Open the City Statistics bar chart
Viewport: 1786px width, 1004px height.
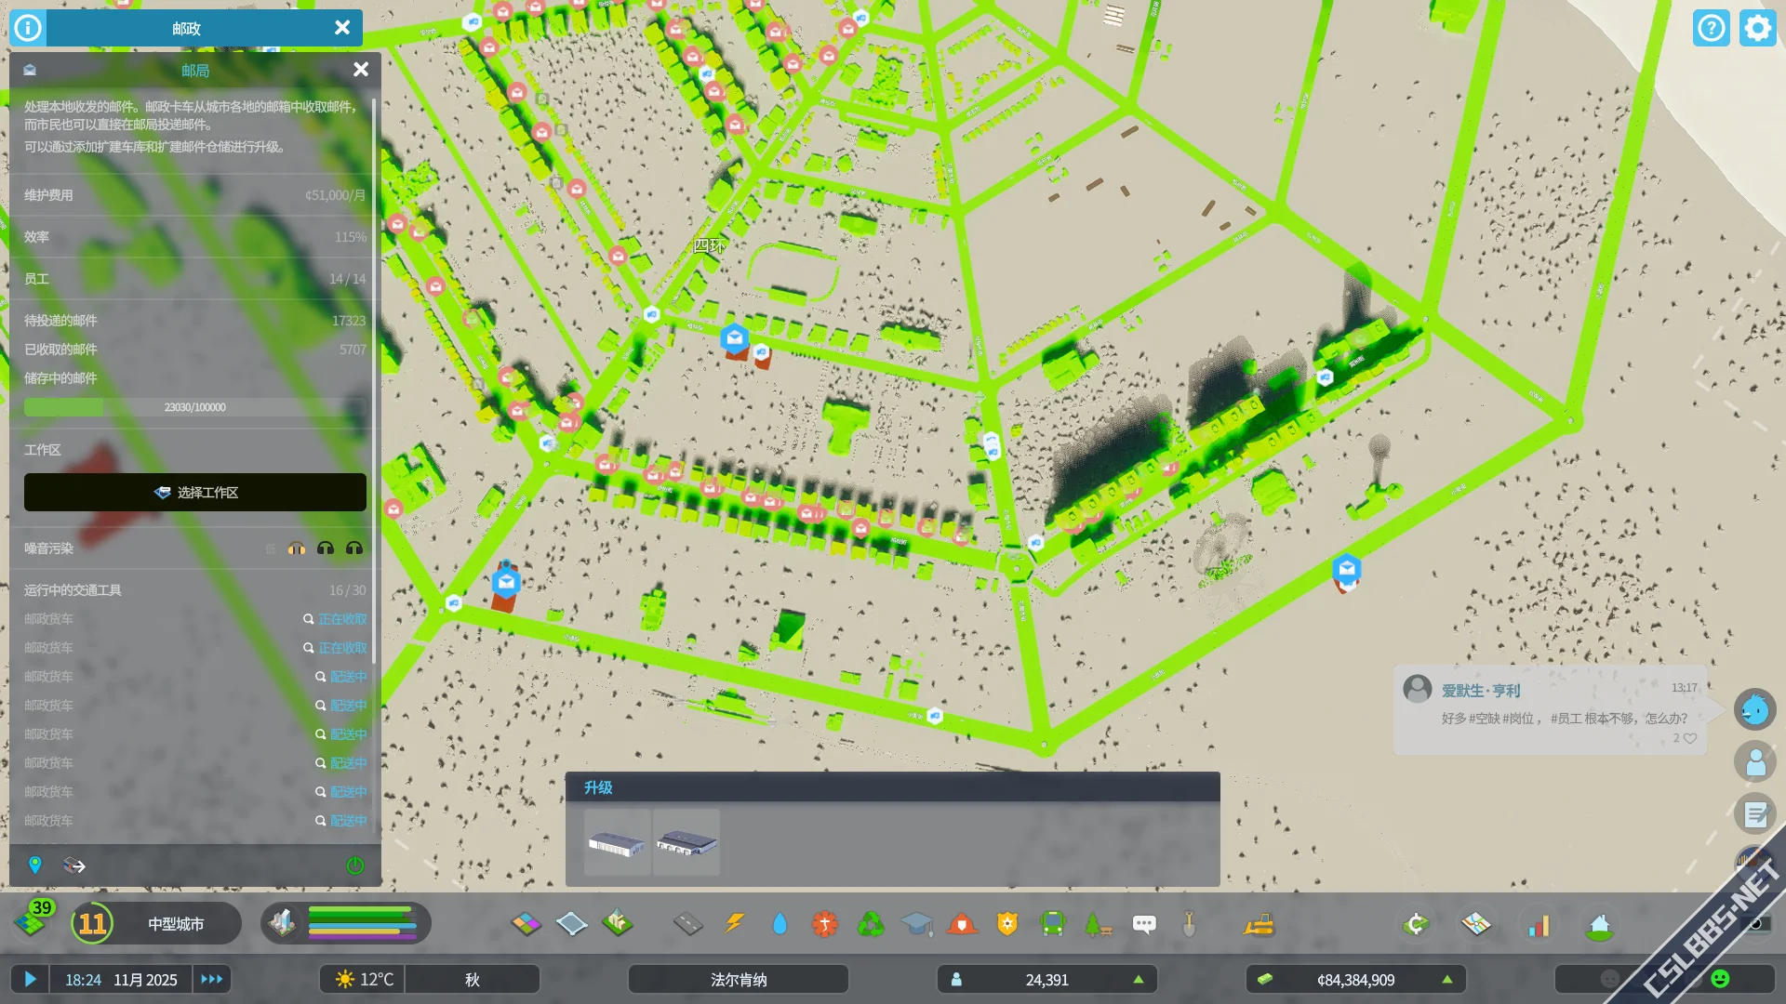pos(1539,924)
